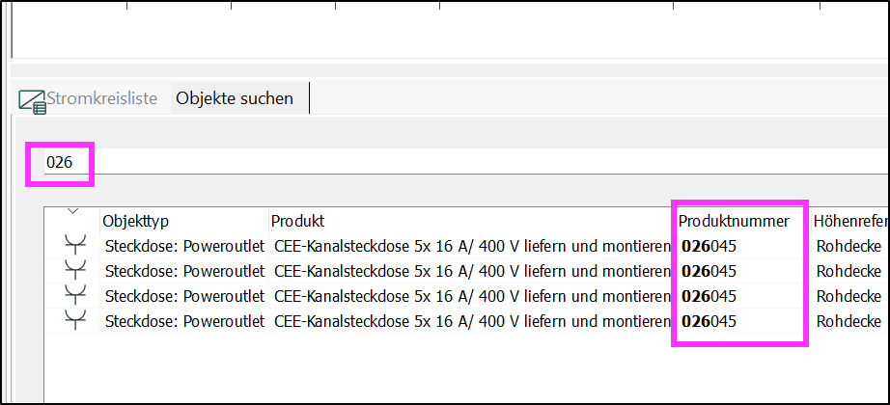Select the fourth row power outlet symbol

(75, 321)
